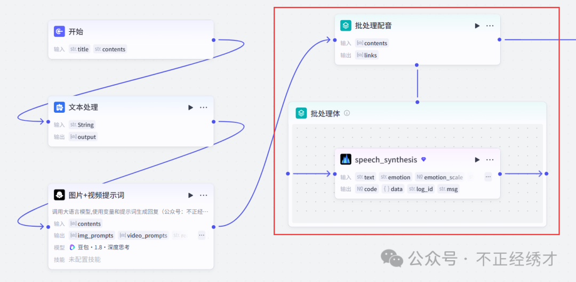Run the 批处理配音 node
The height and width of the screenshot is (282, 576).
(x=477, y=26)
